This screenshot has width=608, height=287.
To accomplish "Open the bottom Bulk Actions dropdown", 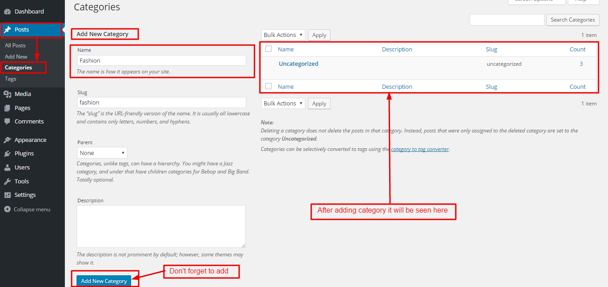I will [x=283, y=103].
